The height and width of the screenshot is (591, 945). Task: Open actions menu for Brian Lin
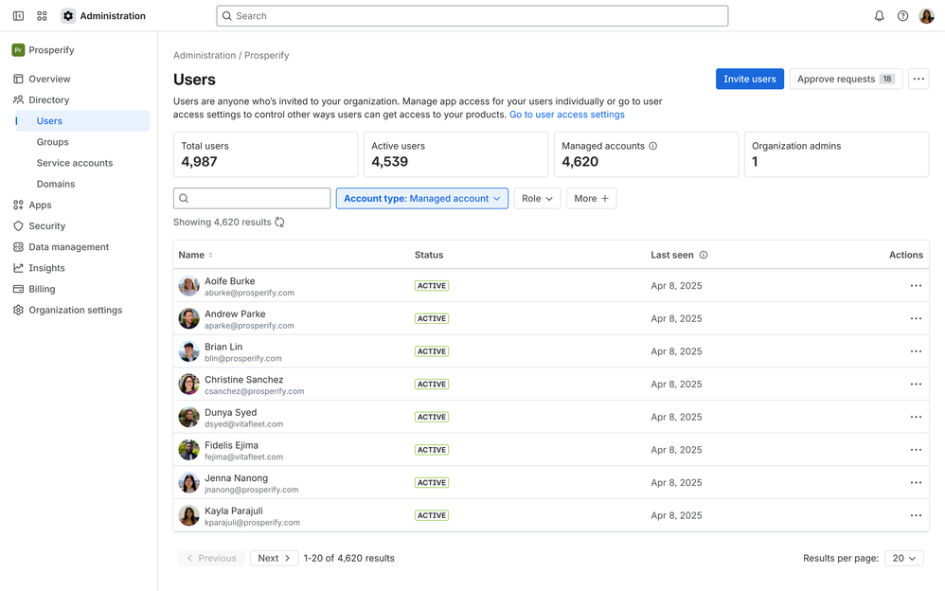coord(916,351)
